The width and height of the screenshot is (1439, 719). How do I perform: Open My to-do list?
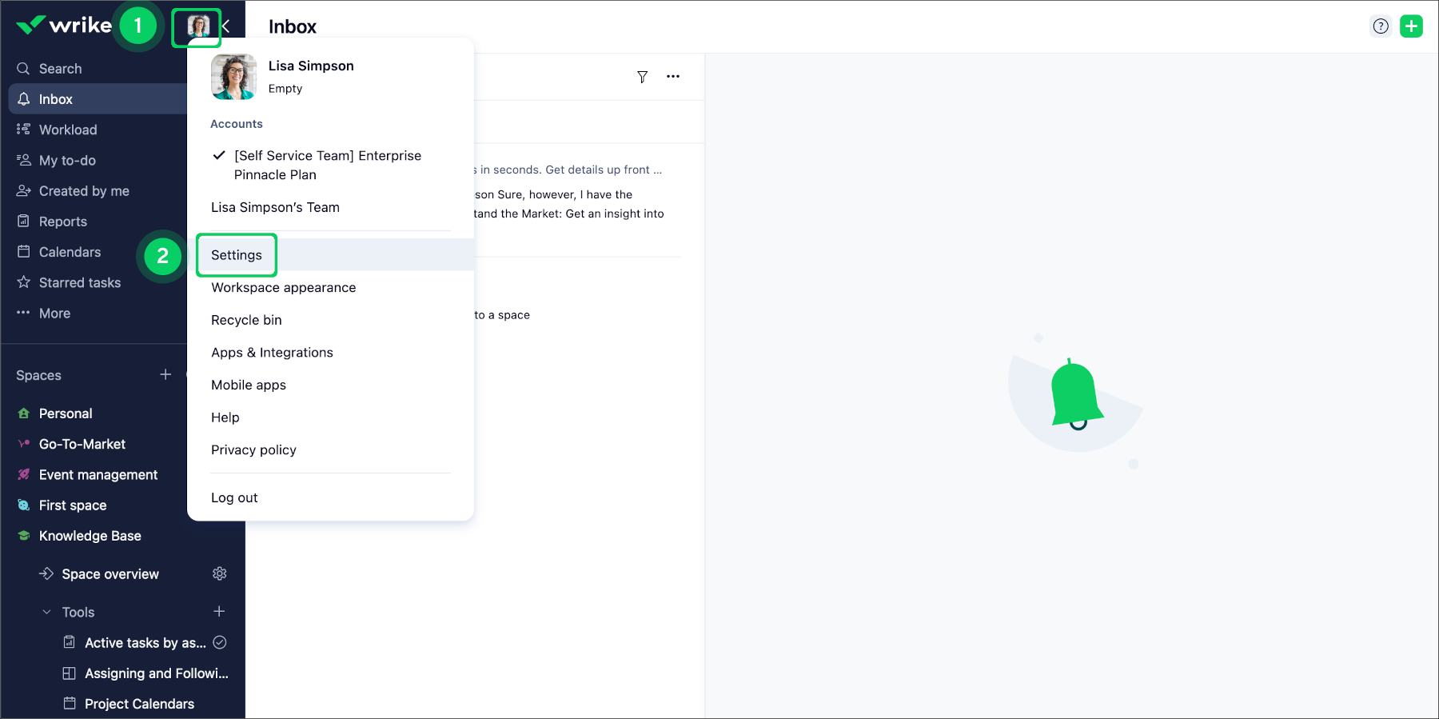click(x=67, y=160)
